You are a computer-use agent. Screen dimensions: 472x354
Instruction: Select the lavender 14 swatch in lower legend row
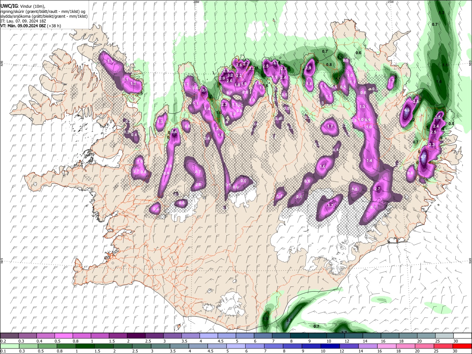tap(368, 346)
